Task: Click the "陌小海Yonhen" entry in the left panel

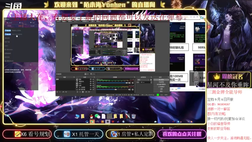Action: [x=9, y=50]
